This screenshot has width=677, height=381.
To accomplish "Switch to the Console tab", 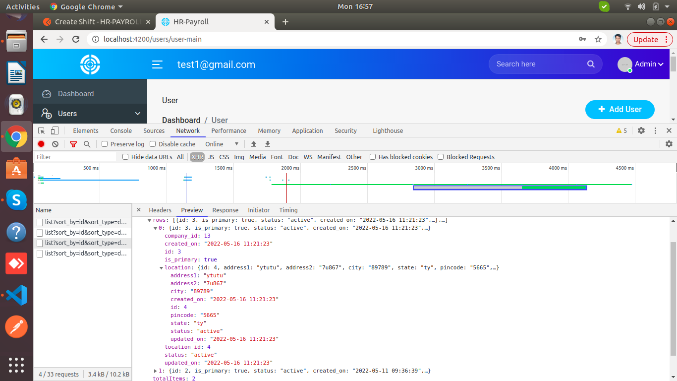I will pos(121,130).
